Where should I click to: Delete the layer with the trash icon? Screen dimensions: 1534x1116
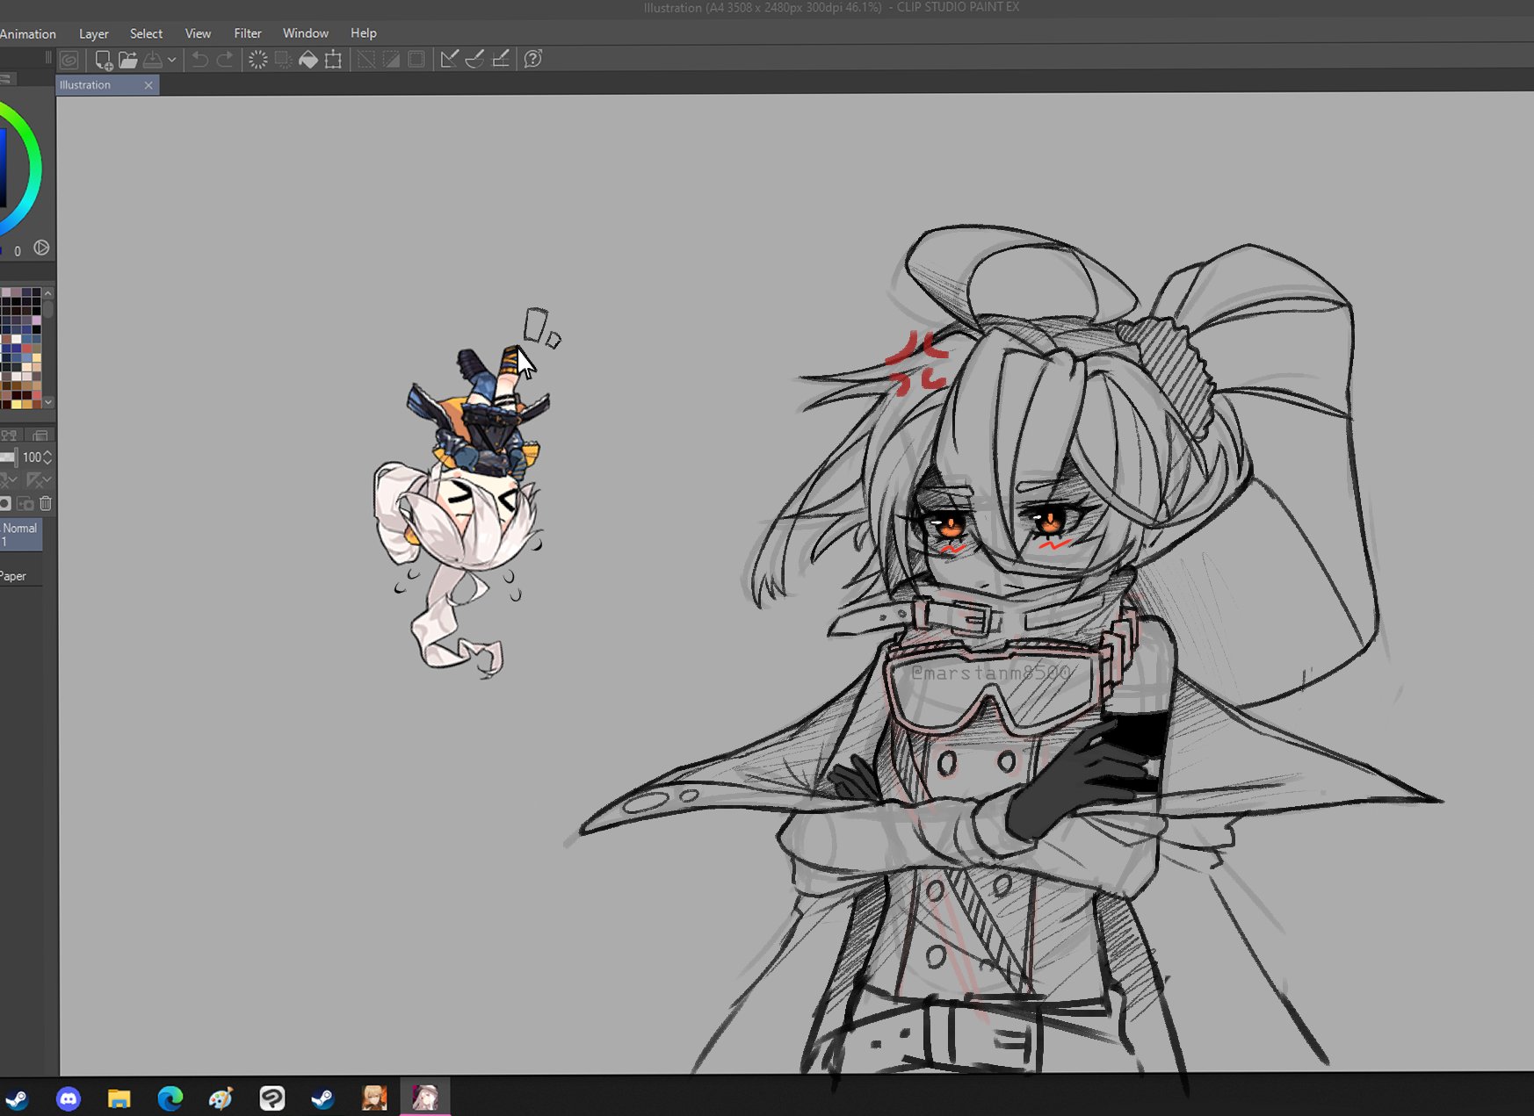click(46, 504)
